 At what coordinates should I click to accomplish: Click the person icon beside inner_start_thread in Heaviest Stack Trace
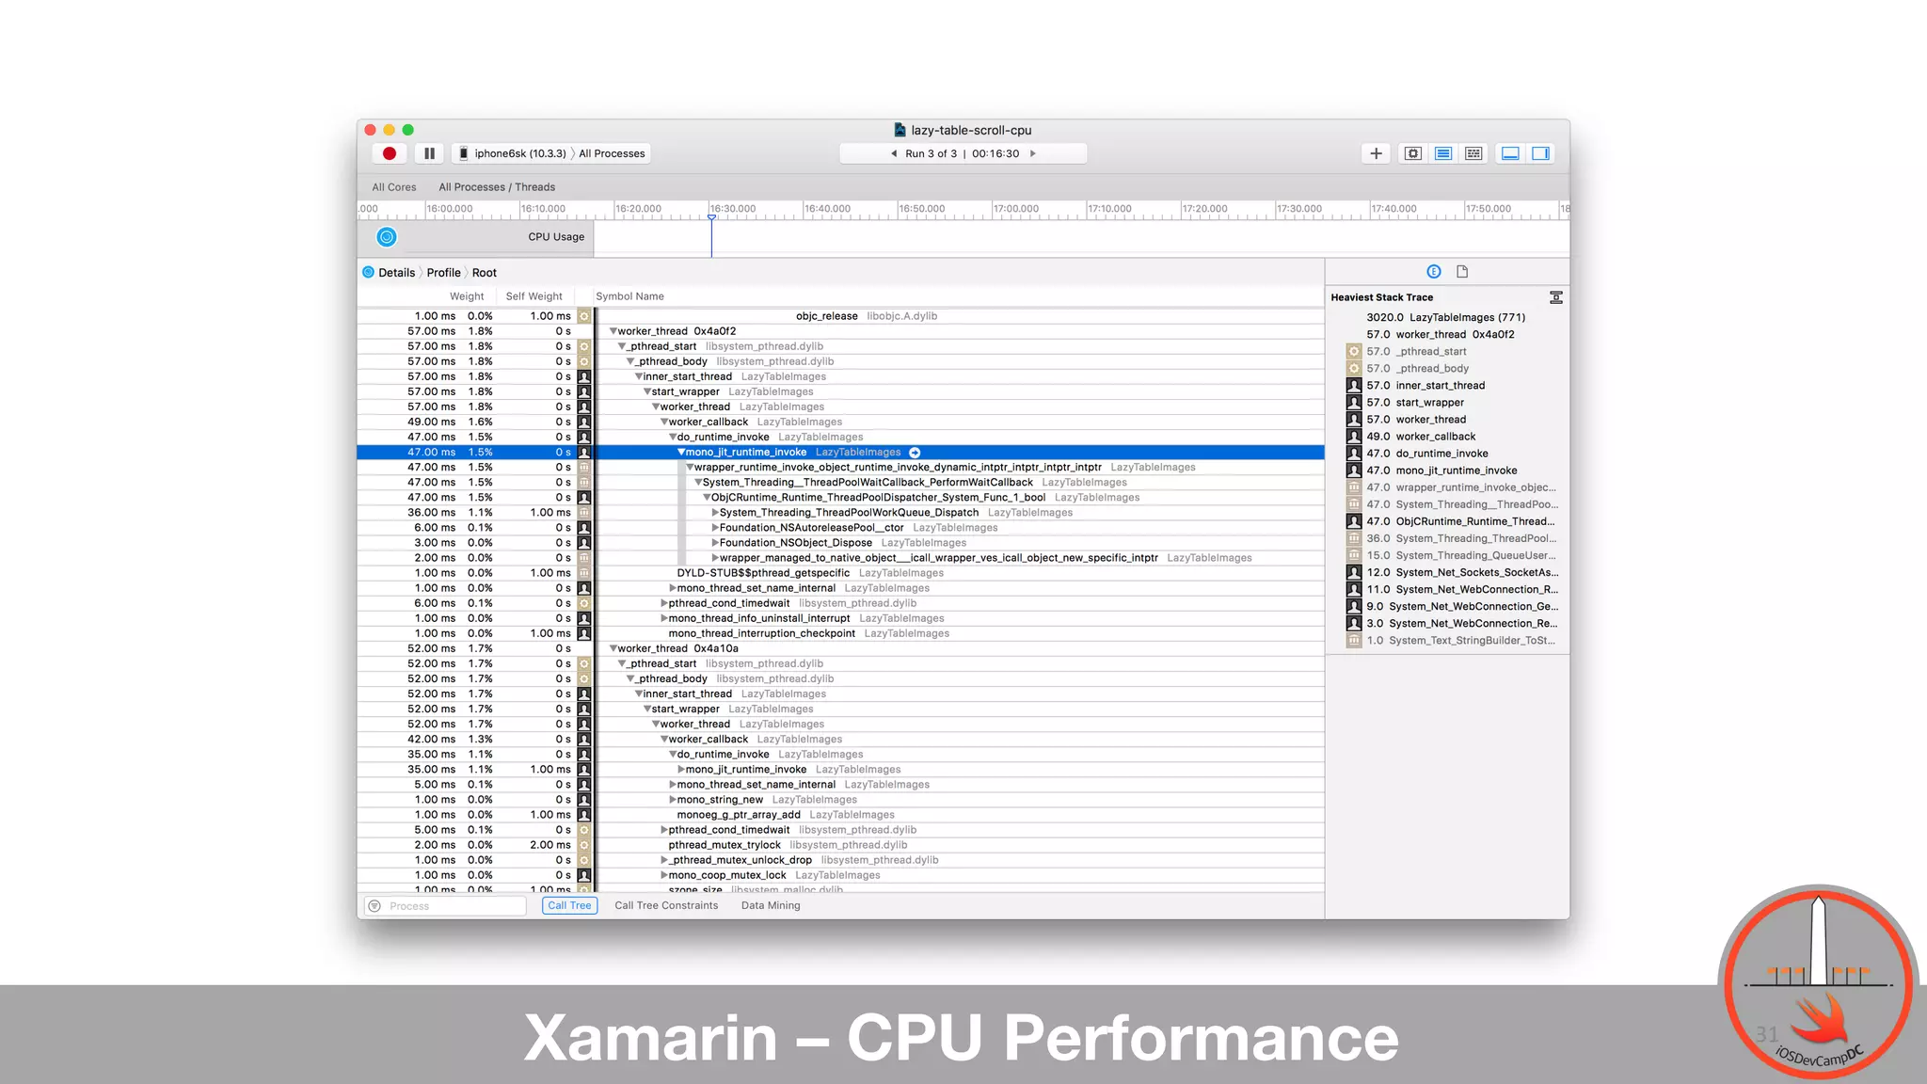(x=1354, y=386)
